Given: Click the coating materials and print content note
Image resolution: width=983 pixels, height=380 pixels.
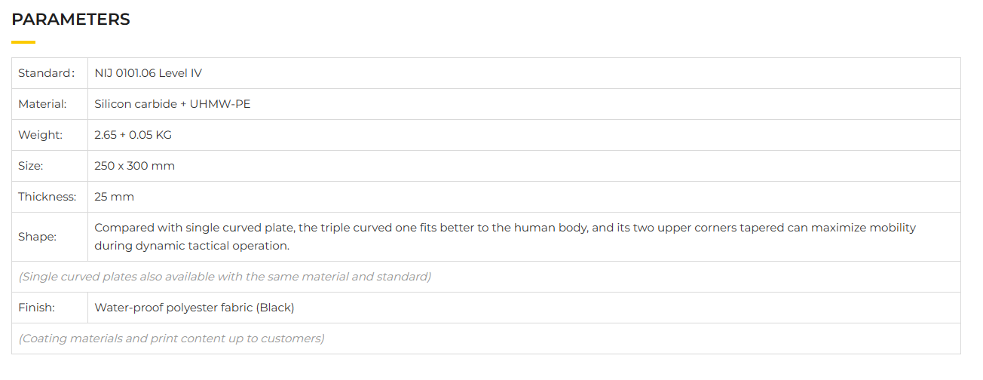Looking at the screenshot, I should (x=171, y=339).
